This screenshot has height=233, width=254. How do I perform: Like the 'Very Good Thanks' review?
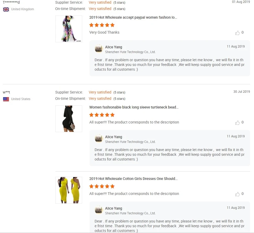click(237, 33)
